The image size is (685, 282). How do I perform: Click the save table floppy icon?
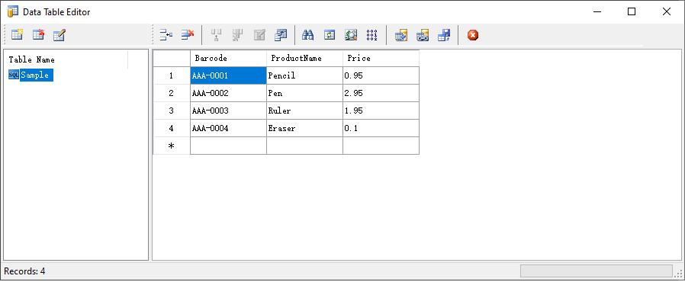444,35
